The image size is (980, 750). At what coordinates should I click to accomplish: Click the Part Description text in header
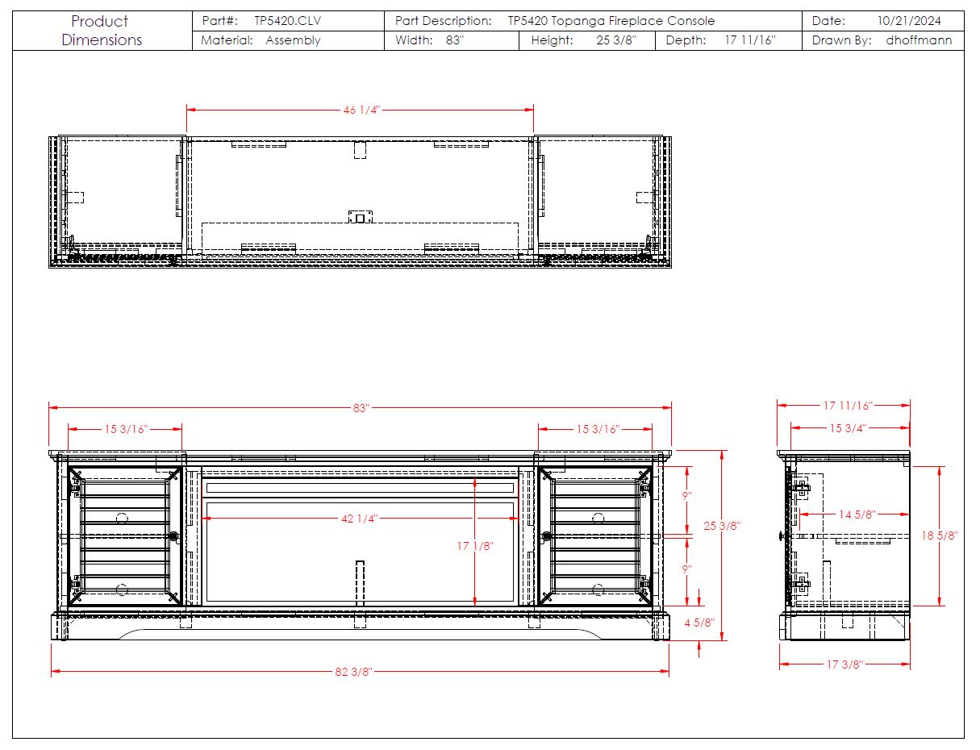(555, 21)
